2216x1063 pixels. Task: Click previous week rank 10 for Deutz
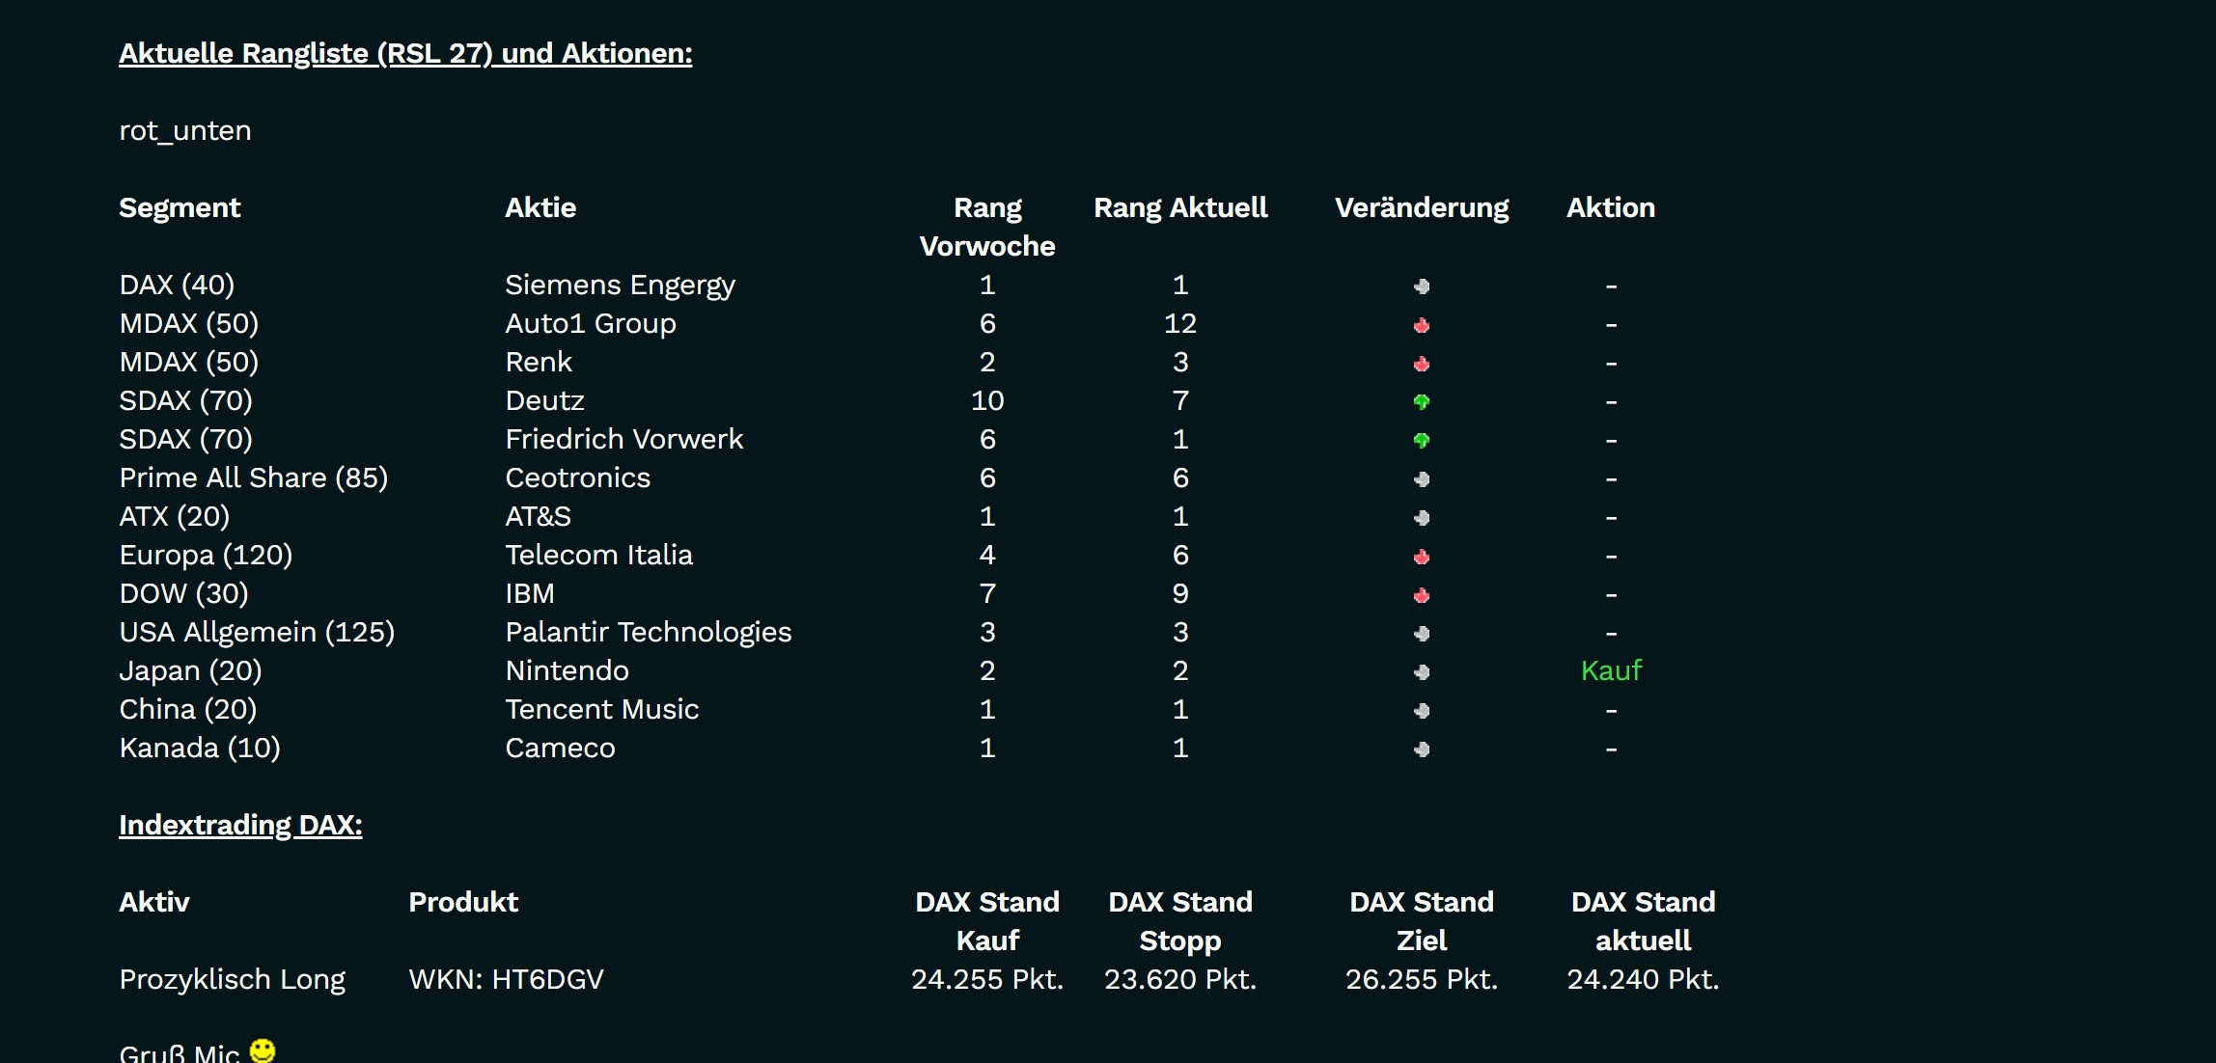[987, 400]
